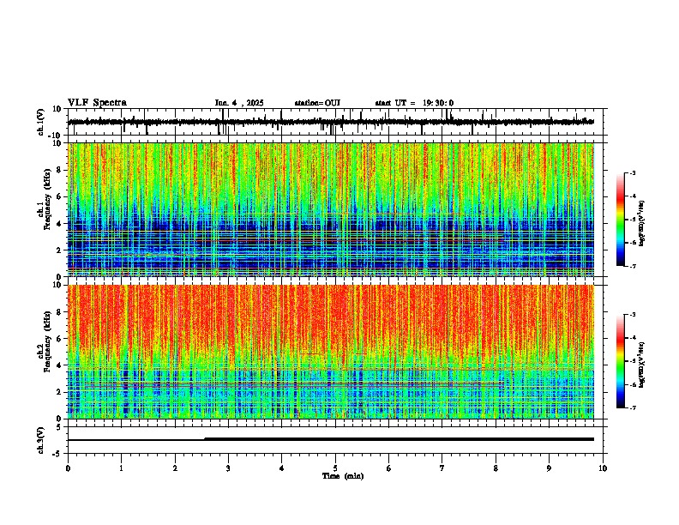Click inside the ch.2 spectrogram panel
Screen dimensions: 679x525
[x=331, y=352]
